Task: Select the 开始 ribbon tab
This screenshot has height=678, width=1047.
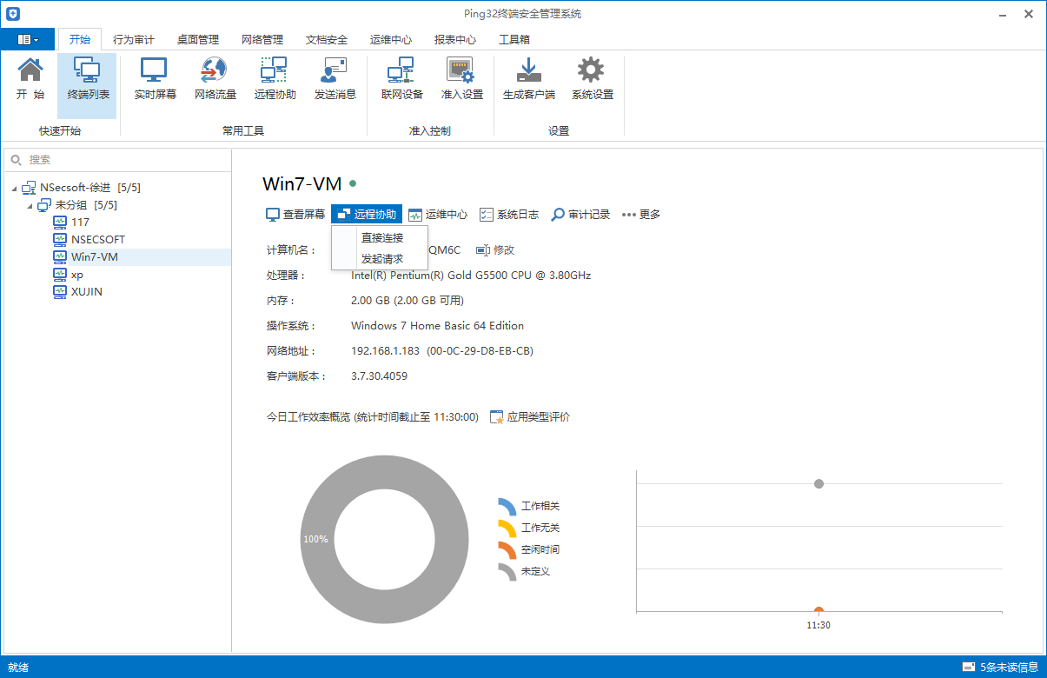Action: coord(80,39)
